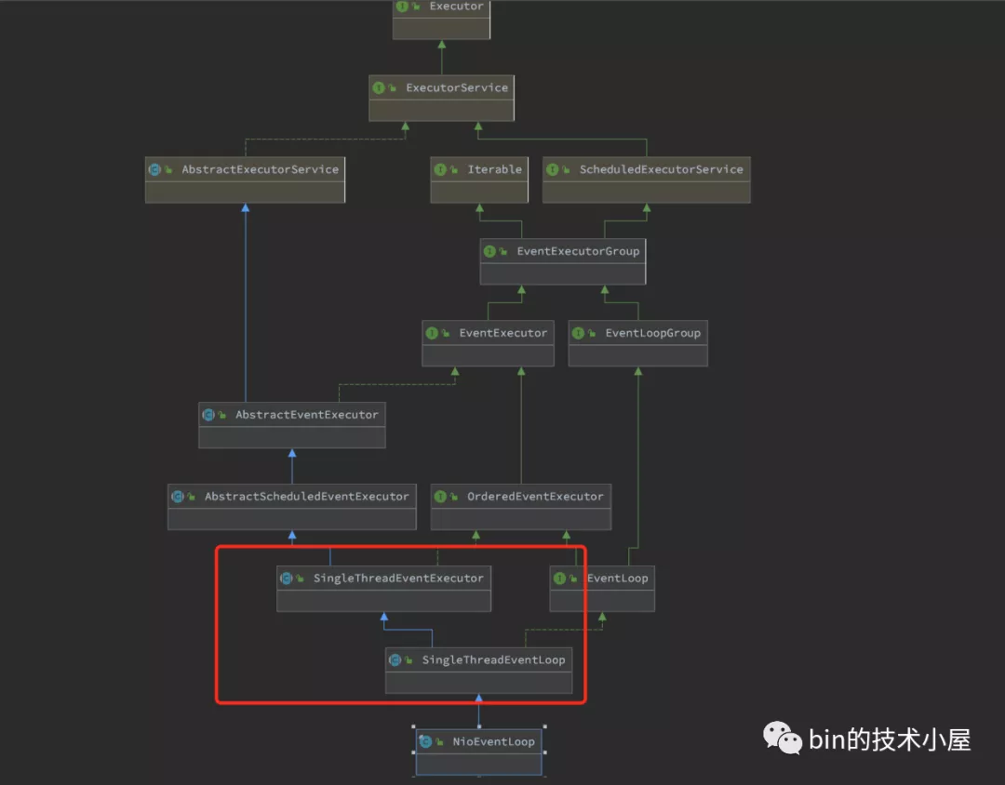Select the EventLoop interface node
1005x785 pixels.
pyautogui.click(x=602, y=588)
